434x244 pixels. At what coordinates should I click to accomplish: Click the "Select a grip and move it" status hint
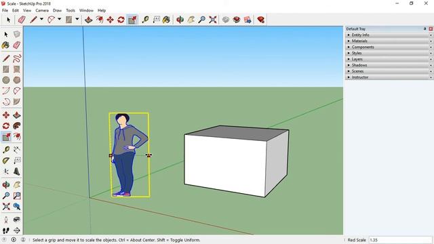116,240
